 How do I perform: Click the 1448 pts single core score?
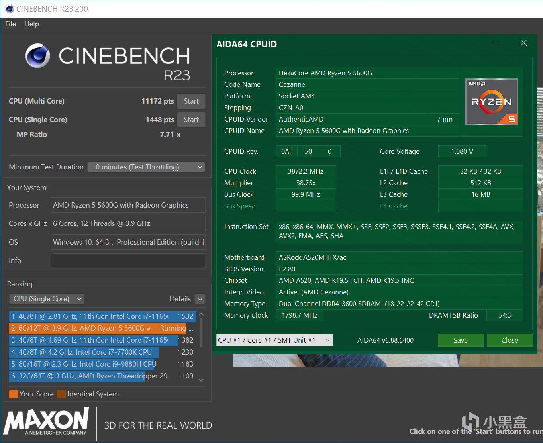pos(160,120)
